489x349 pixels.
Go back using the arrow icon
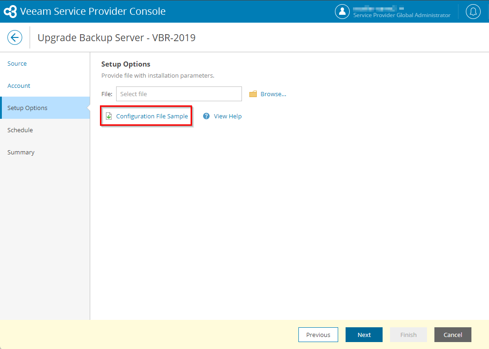[15, 37]
